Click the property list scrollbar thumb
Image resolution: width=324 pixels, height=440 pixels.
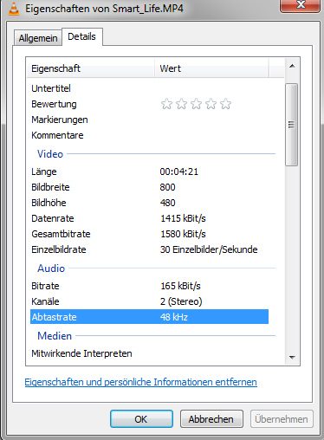point(291,125)
